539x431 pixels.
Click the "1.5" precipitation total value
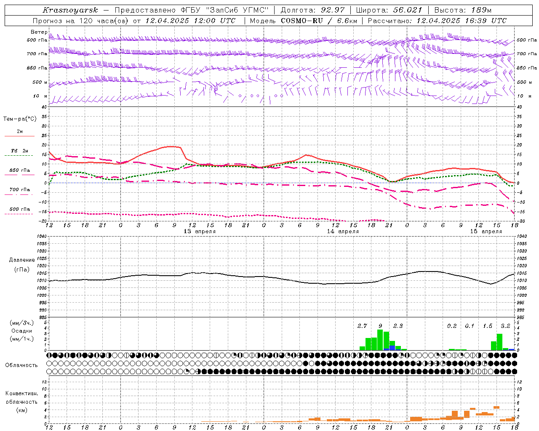click(488, 326)
